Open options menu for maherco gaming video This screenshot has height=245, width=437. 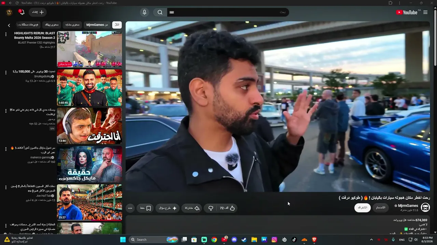pos(6,149)
